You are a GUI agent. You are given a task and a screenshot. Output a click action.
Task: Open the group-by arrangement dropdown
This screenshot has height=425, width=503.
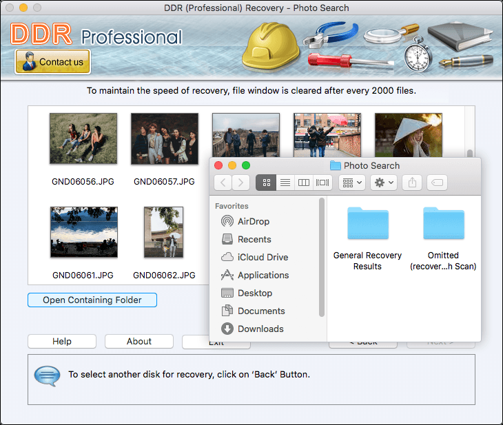[352, 183]
